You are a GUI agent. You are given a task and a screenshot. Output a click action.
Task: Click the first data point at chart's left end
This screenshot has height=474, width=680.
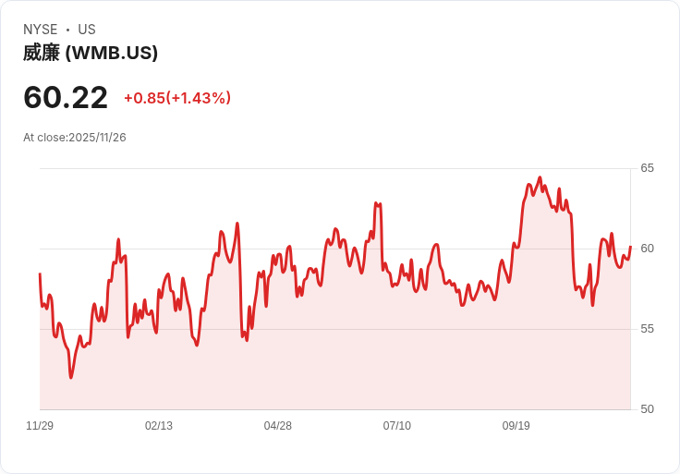coord(40,273)
